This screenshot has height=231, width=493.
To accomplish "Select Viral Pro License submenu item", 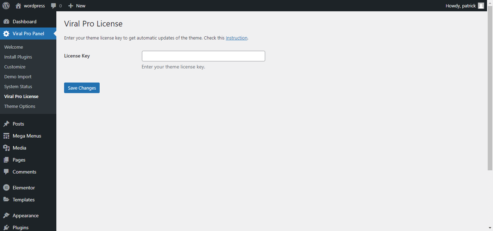I will (21, 96).
